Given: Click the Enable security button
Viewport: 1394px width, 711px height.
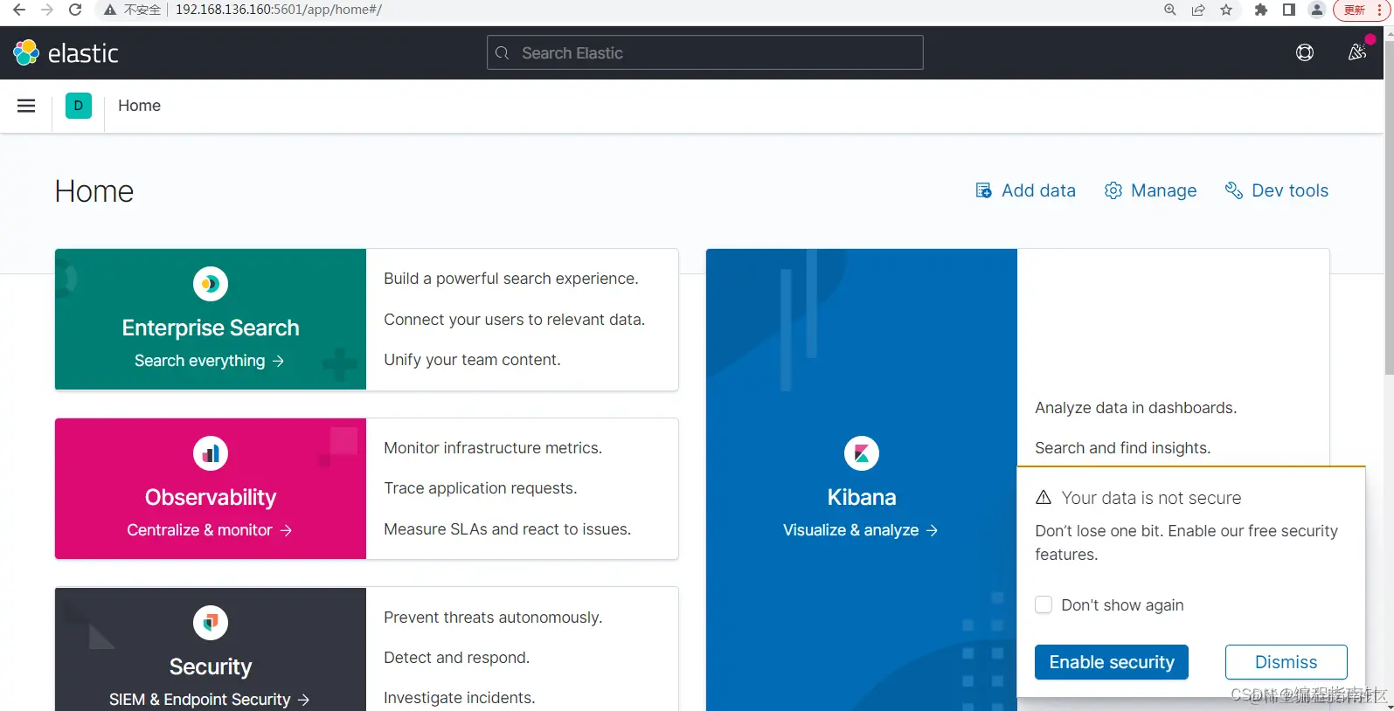Looking at the screenshot, I should tap(1112, 662).
